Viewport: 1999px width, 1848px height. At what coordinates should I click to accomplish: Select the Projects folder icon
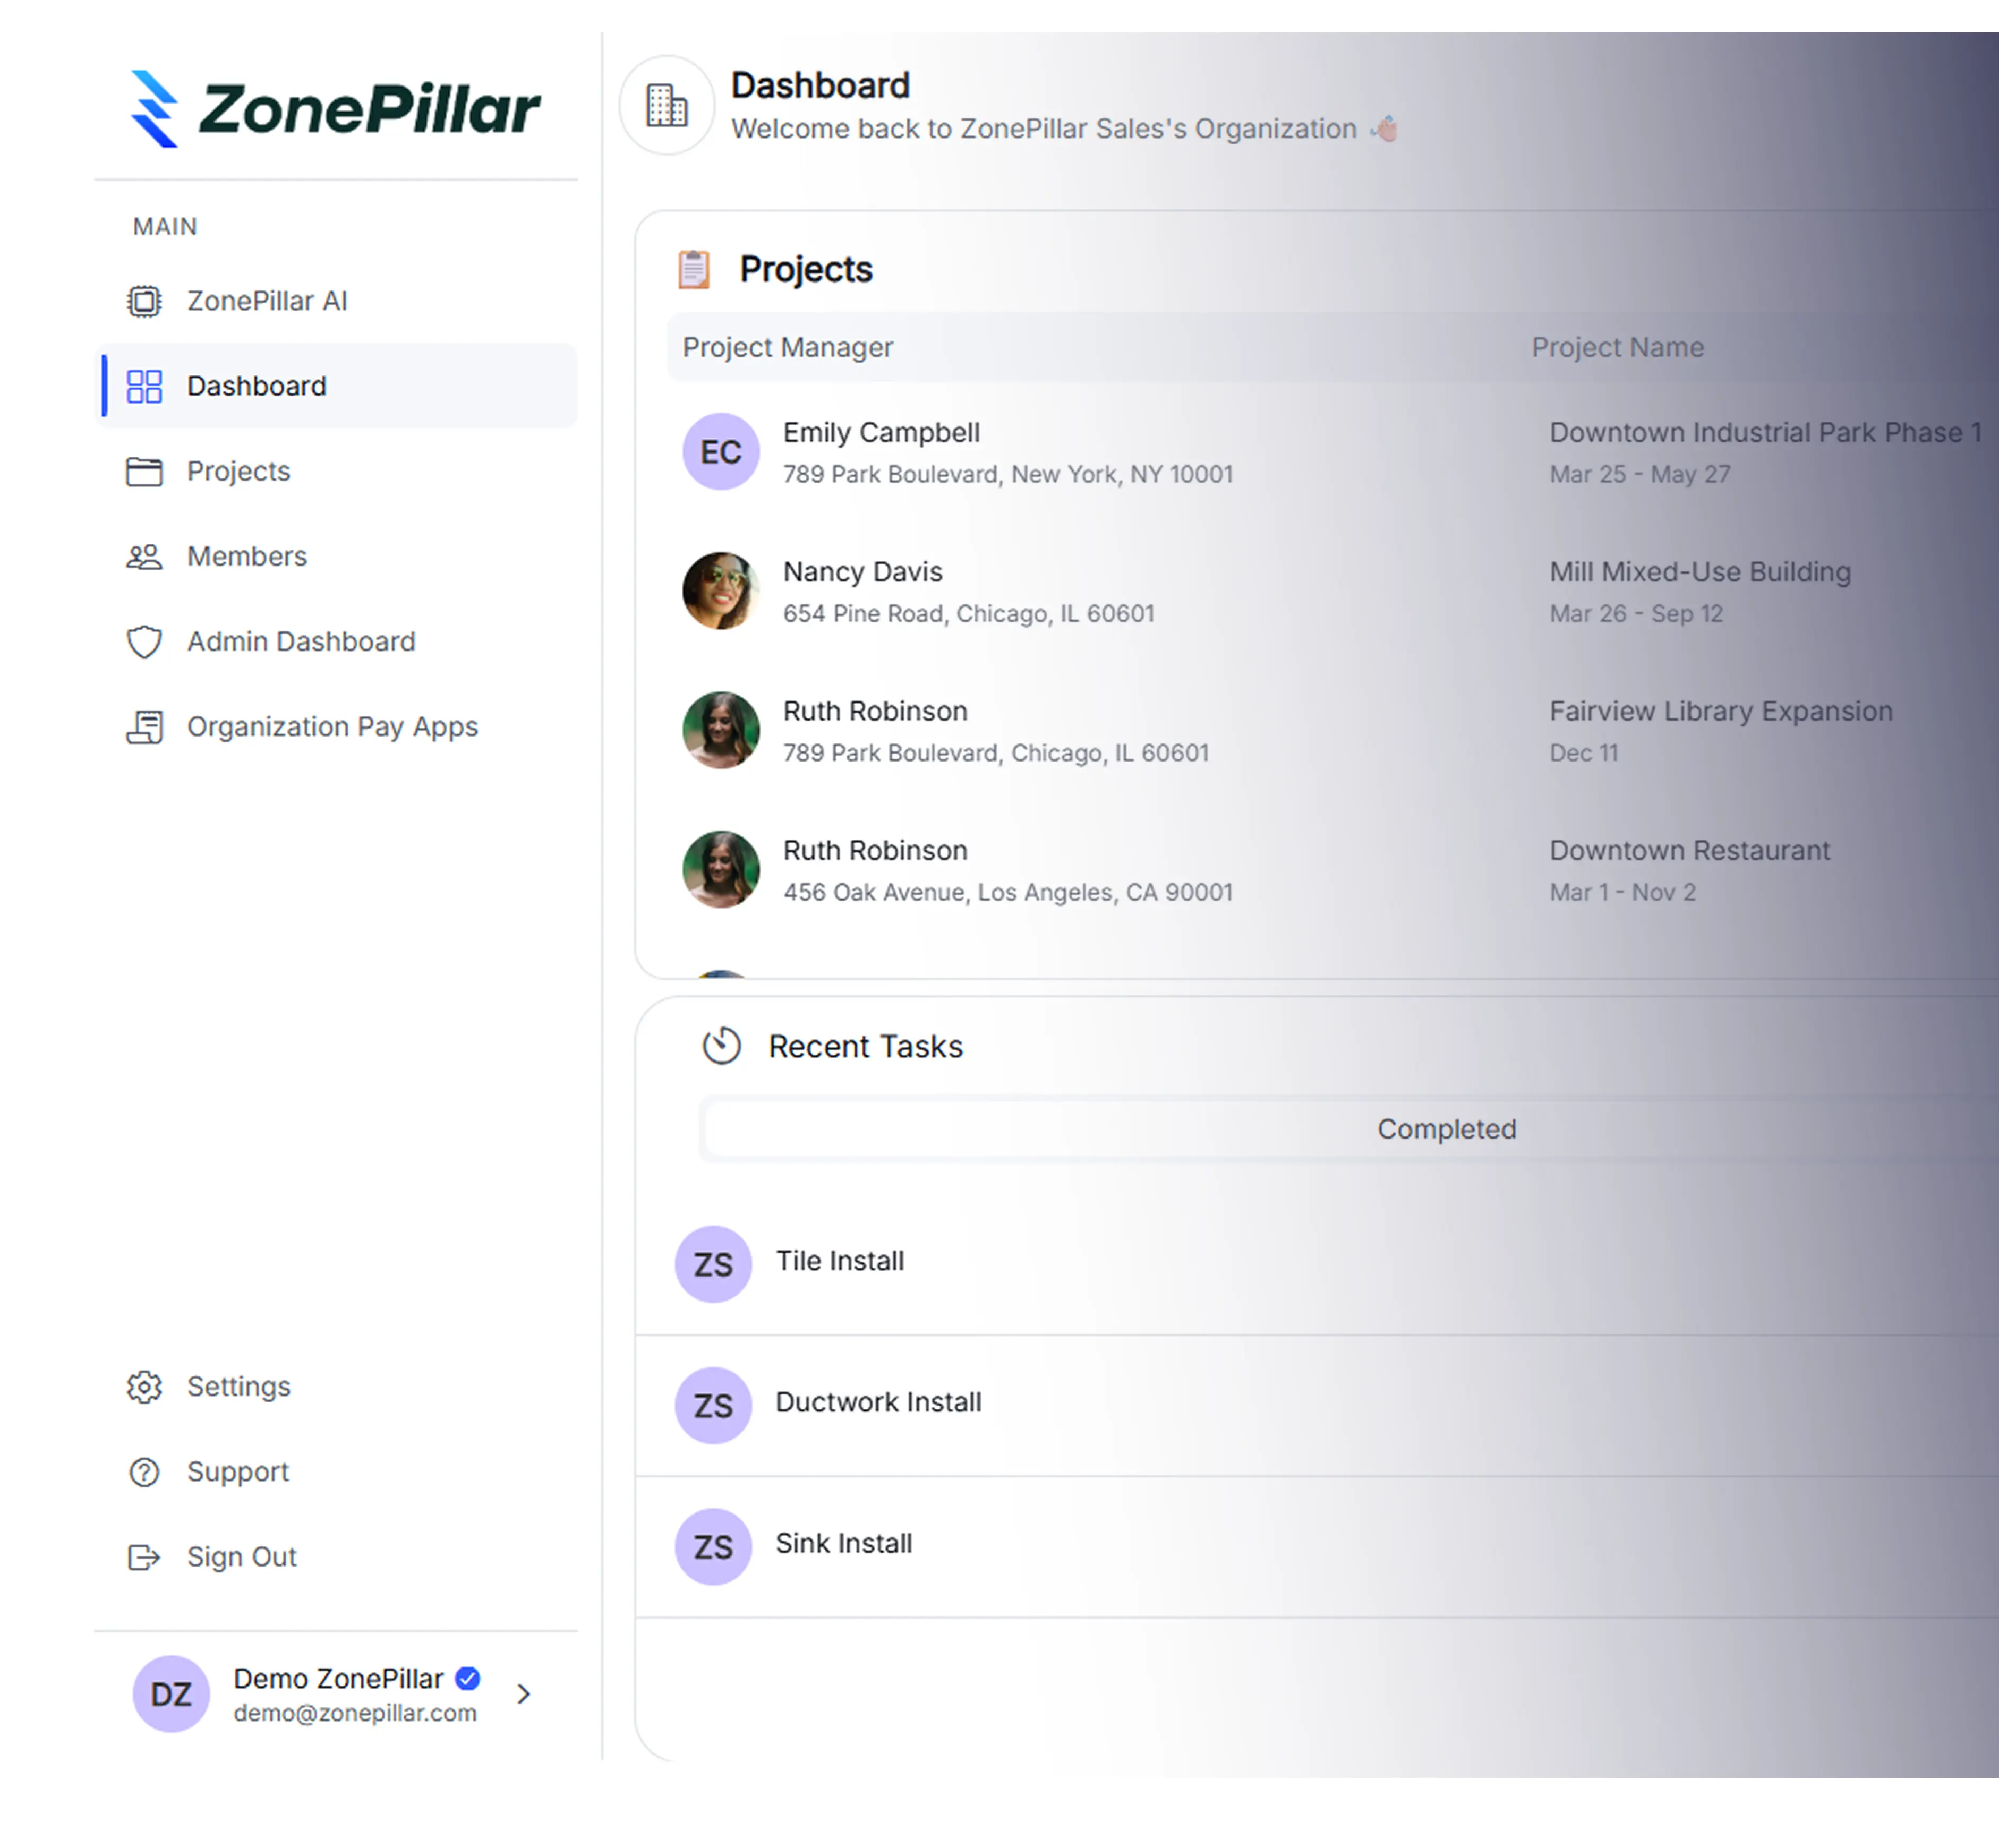[145, 472]
